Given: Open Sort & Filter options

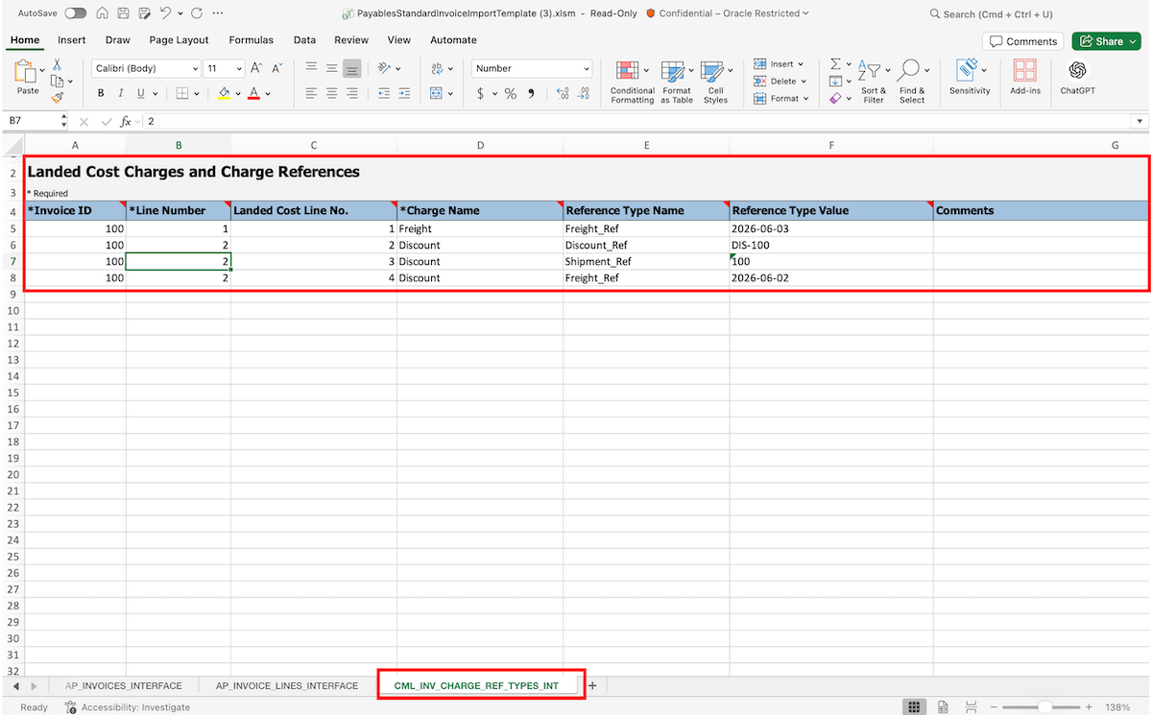Looking at the screenshot, I should point(874,83).
